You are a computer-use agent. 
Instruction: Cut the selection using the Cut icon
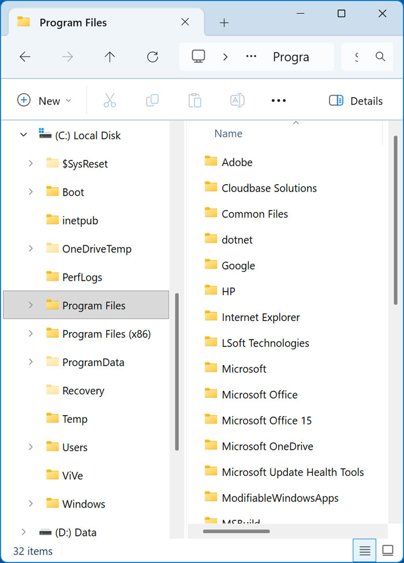tap(110, 100)
